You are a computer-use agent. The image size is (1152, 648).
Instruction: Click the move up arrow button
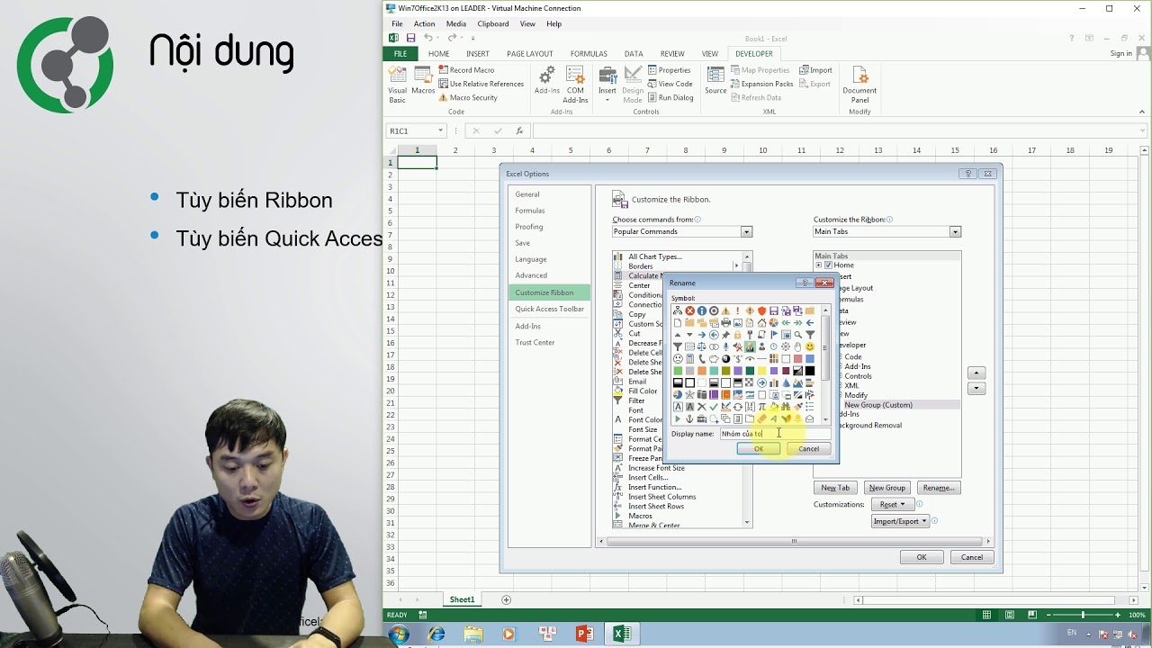point(976,373)
